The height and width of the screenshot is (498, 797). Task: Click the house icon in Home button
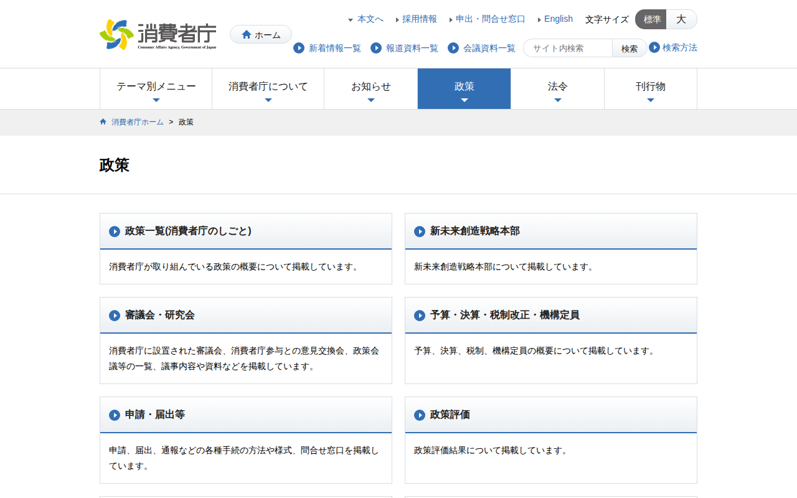[247, 34]
